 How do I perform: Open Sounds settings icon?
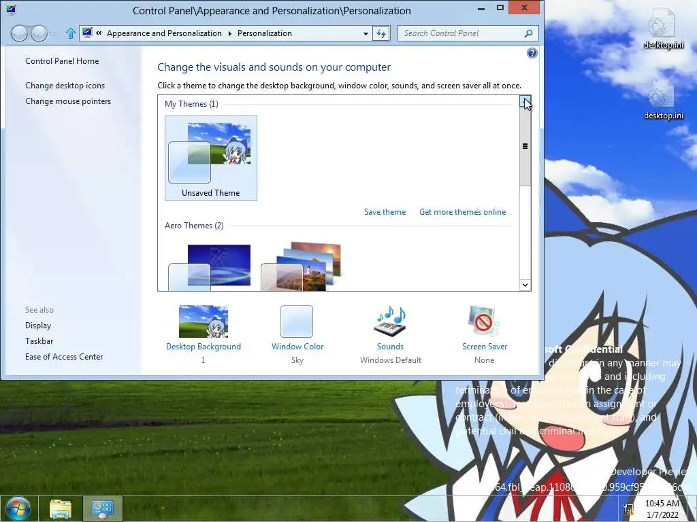390,321
